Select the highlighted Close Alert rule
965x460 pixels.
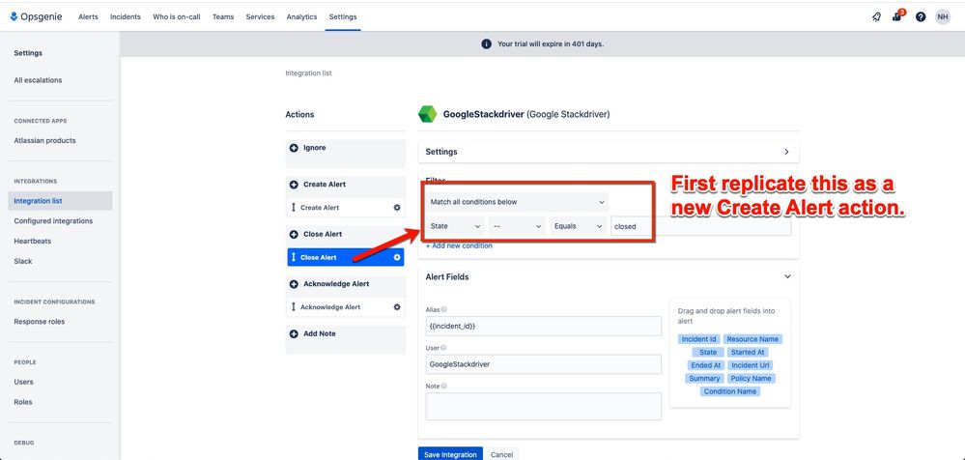pyautogui.click(x=345, y=257)
